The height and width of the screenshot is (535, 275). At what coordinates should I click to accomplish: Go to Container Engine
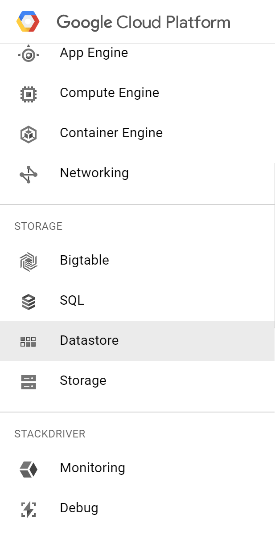[x=111, y=133]
